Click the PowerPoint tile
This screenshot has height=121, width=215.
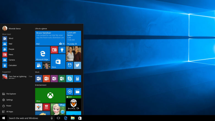46,79
